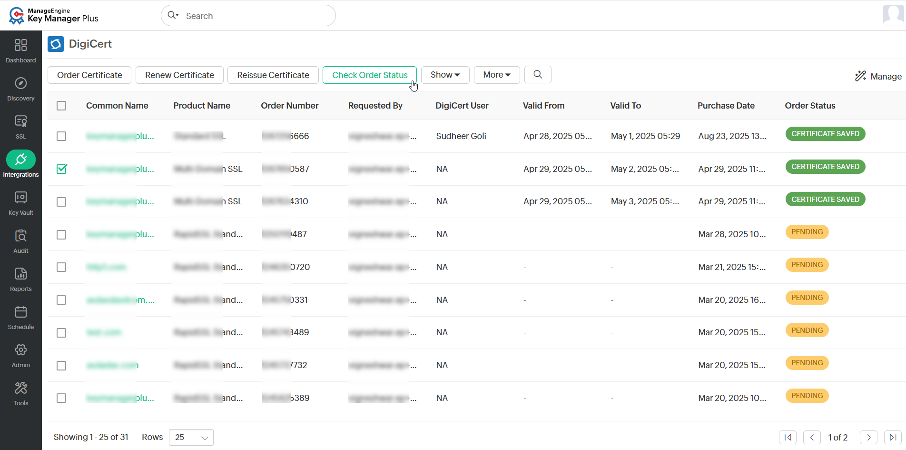Screen dimensions: 906x450
Task: Click the Renew Certificate button
Action: click(x=179, y=75)
